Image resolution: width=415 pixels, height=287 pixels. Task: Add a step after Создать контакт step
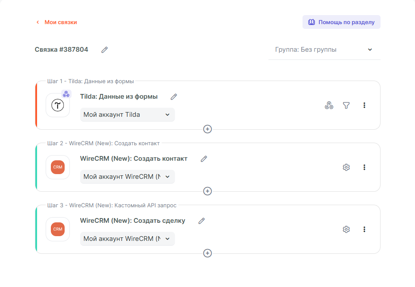point(207,191)
